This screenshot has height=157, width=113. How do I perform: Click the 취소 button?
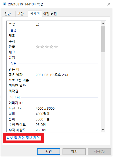74,151
